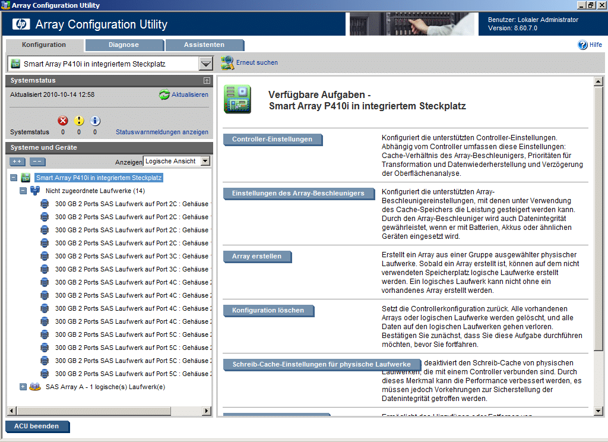Click the yellow warning status icon
Image resolution: width=608 pixels, height=442 pixels.
click(79, 121)
